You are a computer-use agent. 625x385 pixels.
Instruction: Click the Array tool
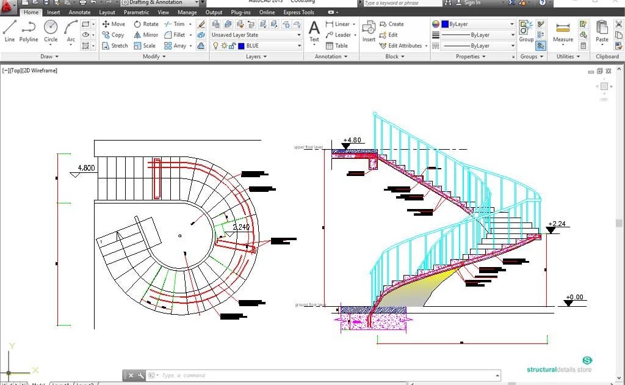[x=175, y=45]
